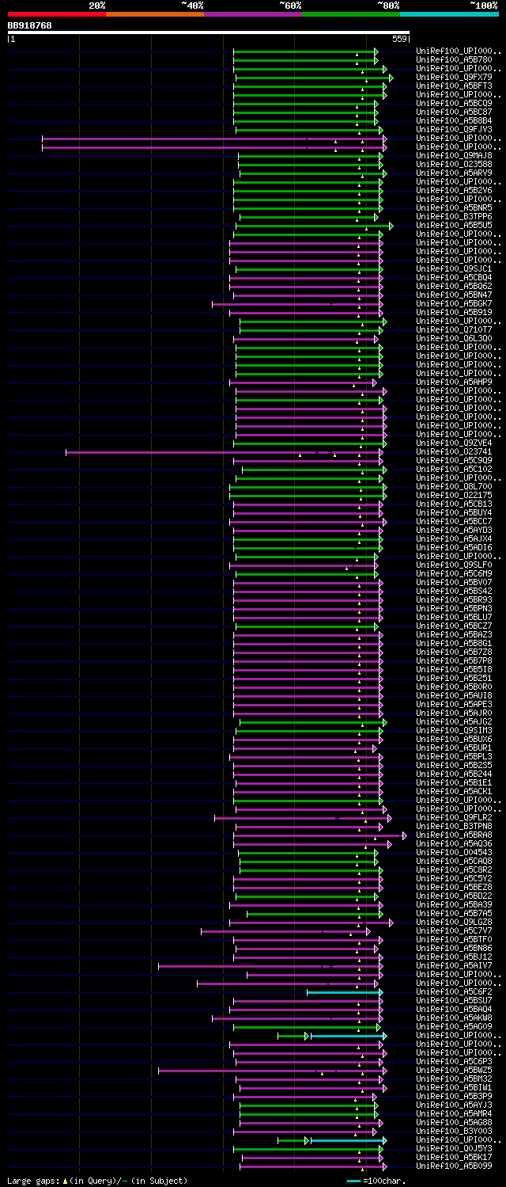The image size is (506, 1187).
Task: Open hit UniRef100_A5BFT3
Action: [x=454, y=86]
